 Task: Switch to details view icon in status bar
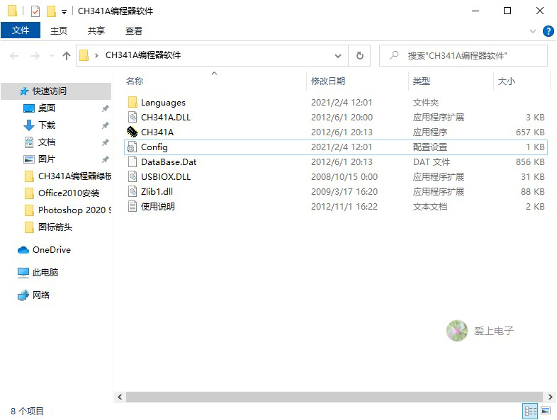531,411
